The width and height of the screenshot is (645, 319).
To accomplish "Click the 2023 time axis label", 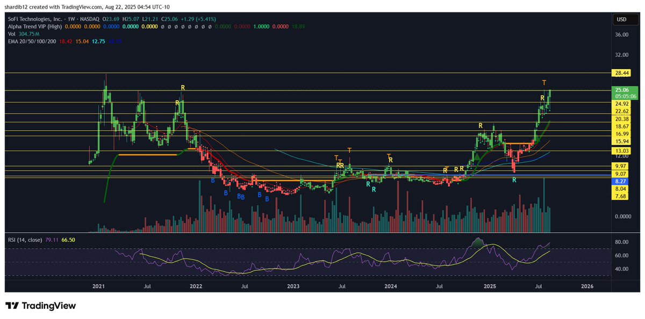I will [x=293, y=287].
